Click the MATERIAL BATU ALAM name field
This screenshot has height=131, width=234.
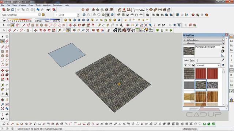(208, 47)
